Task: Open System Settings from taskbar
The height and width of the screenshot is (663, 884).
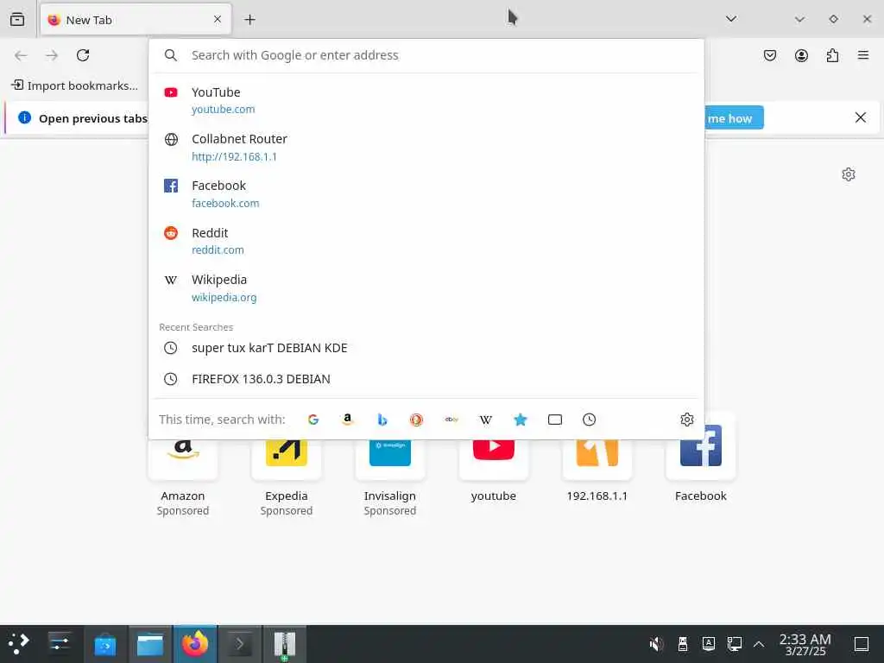Action: click(x=60, y=644)
